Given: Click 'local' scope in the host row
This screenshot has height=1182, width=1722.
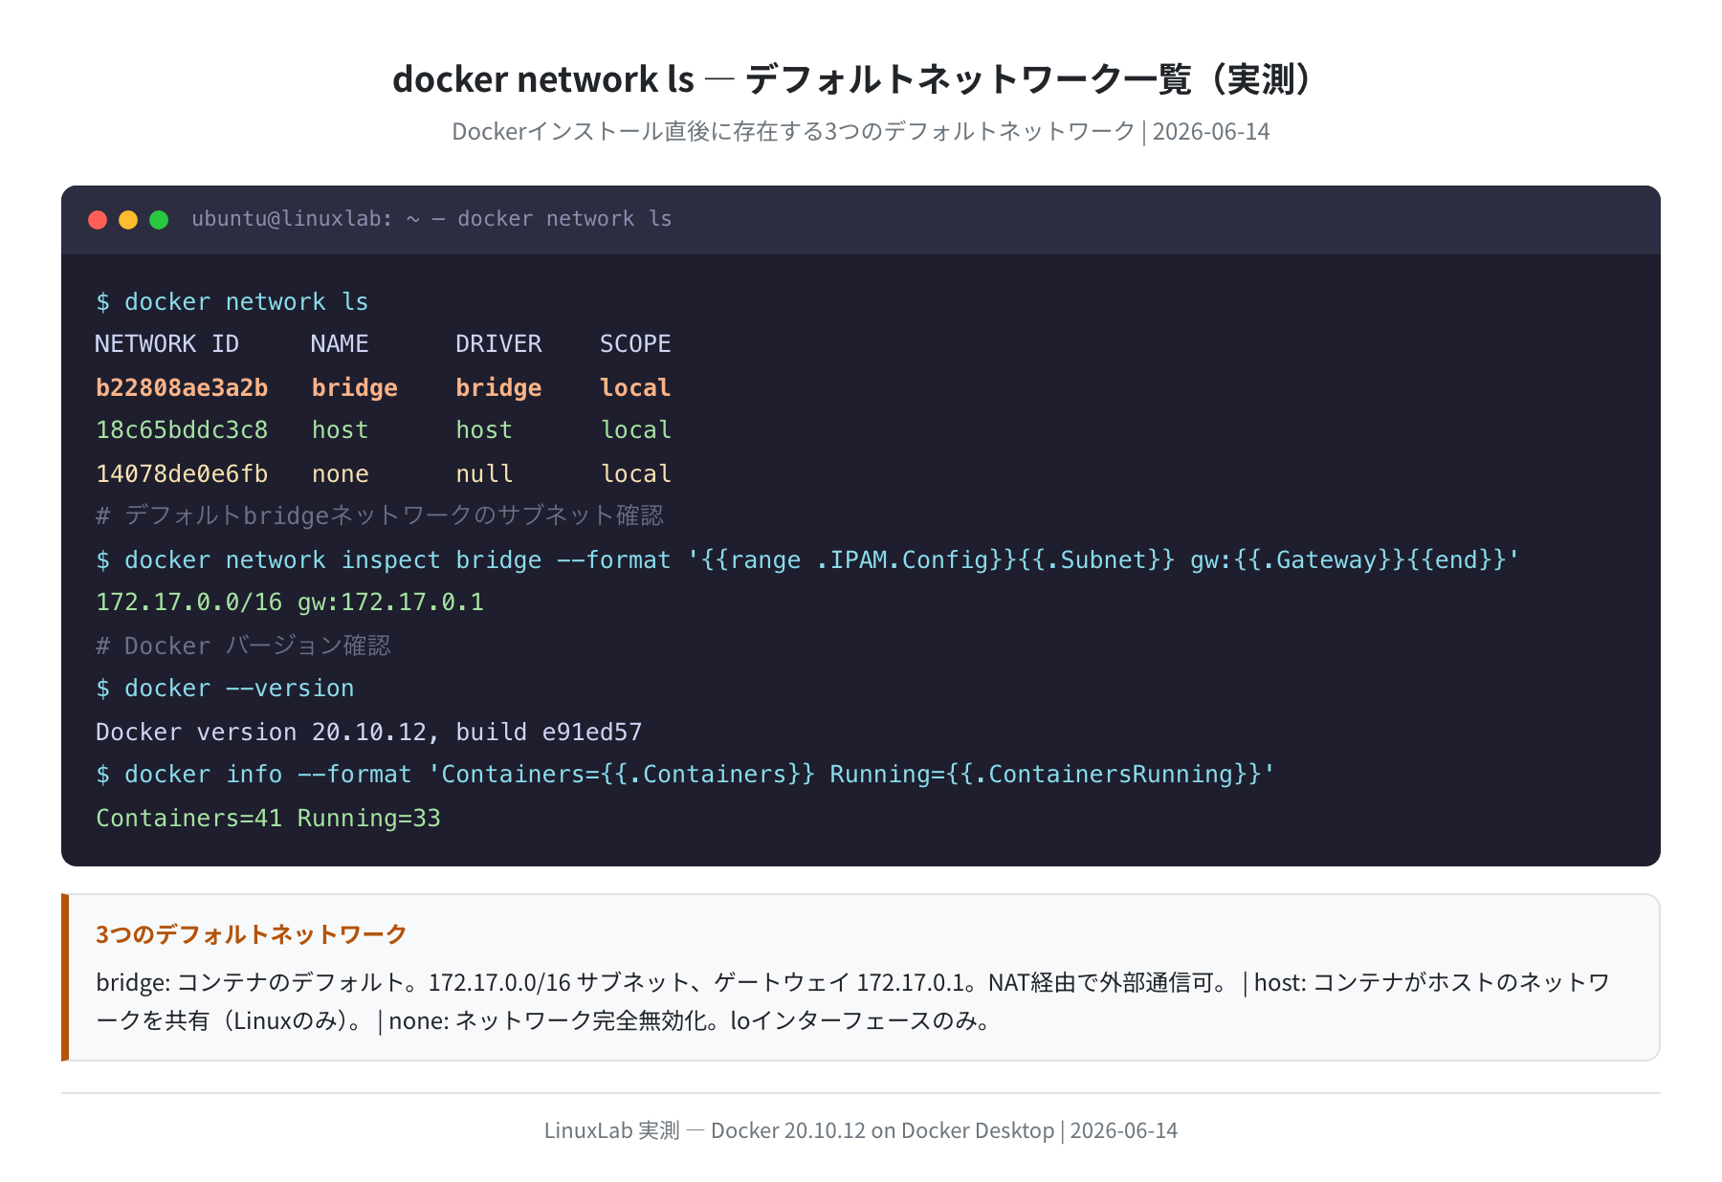Looking at the screenshot, I should tap(635, 430).
